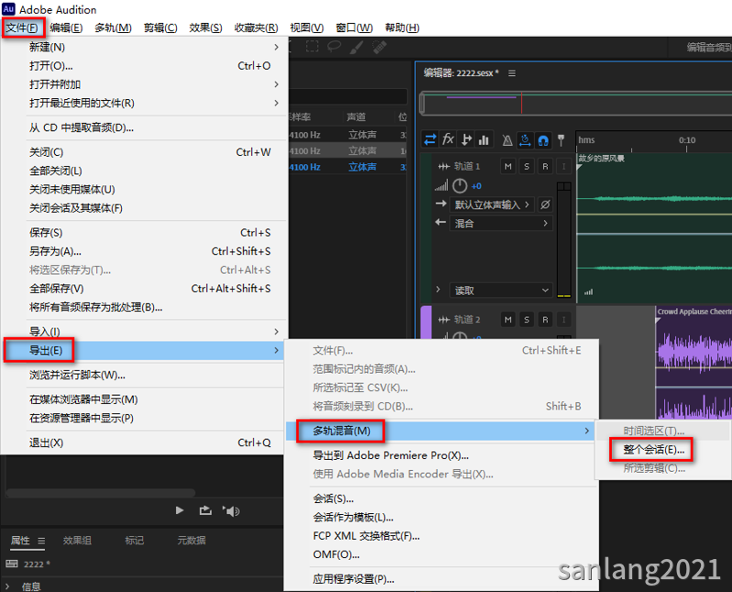732x592 pixels.
Task: Toggle the metronome icon
Action: (507, 140)
